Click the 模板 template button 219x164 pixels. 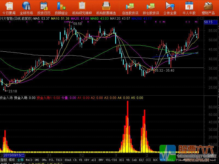click(x=12, y=160)
